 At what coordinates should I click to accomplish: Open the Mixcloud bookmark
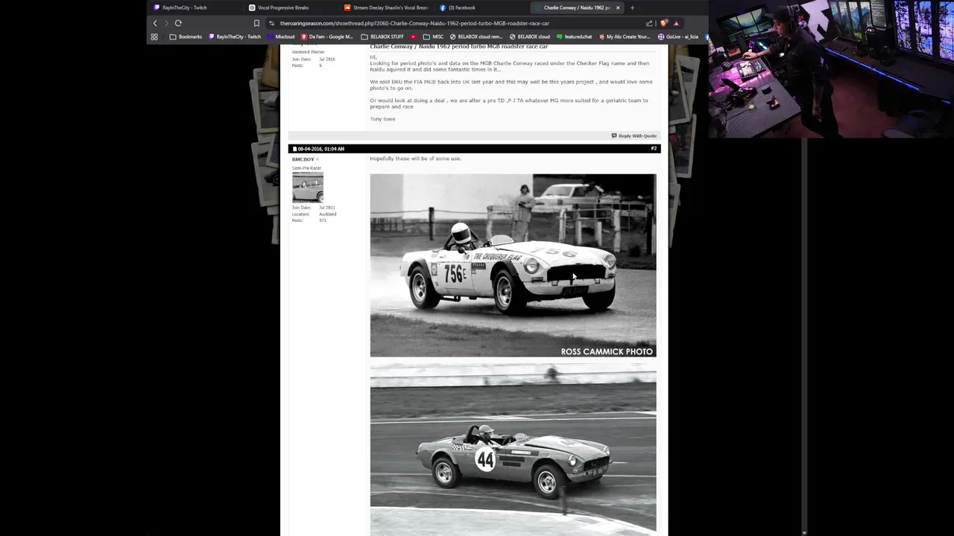281,36
